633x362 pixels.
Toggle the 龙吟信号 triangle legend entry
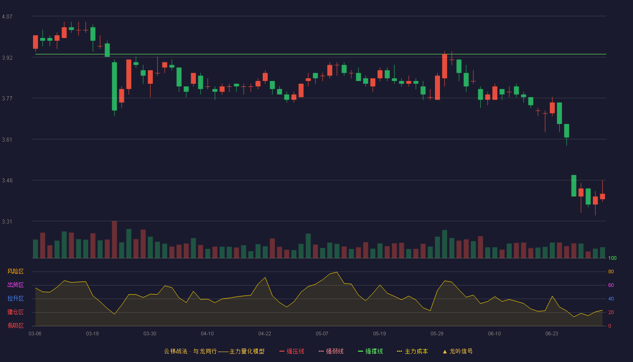point(458,351)
